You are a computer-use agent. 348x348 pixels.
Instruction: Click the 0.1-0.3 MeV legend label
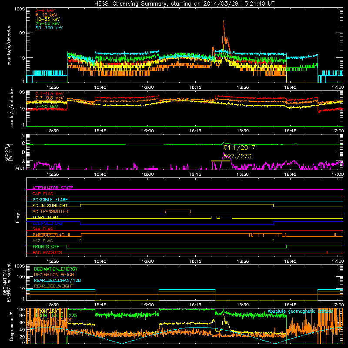tap(50, 94)
